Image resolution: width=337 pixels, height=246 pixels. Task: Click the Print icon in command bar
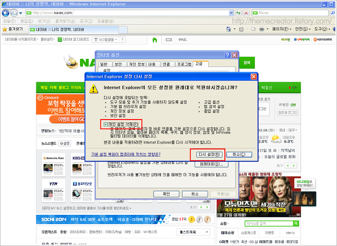click(261, 29)
